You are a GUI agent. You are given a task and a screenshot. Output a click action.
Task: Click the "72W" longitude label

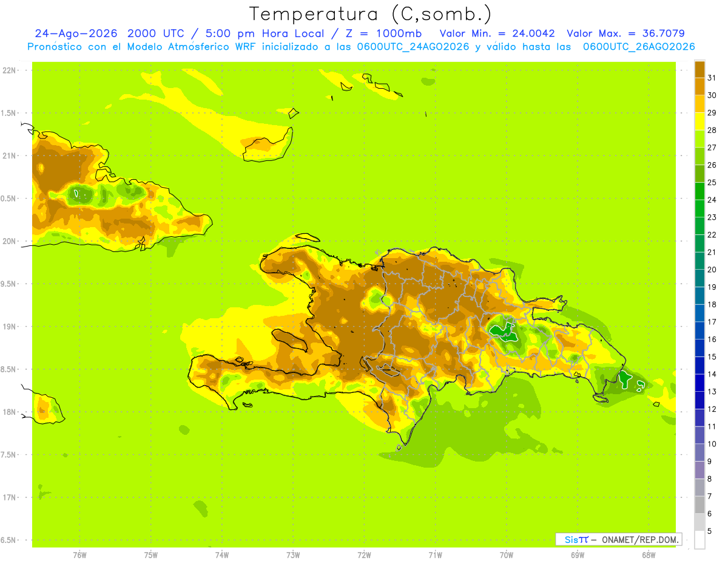point(364,554)
